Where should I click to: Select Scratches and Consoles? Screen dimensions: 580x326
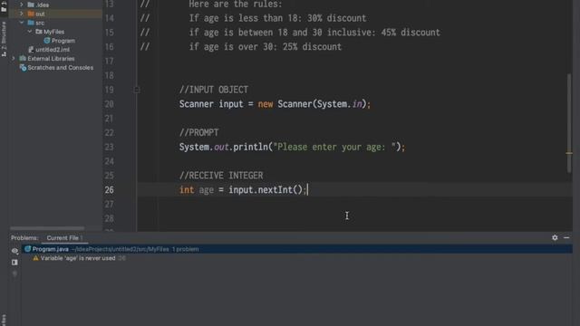[61, 68]
